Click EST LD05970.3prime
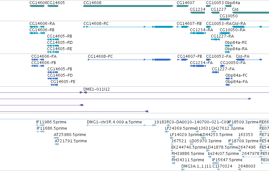This screenshot has height=171, width=269. [191, 144]
